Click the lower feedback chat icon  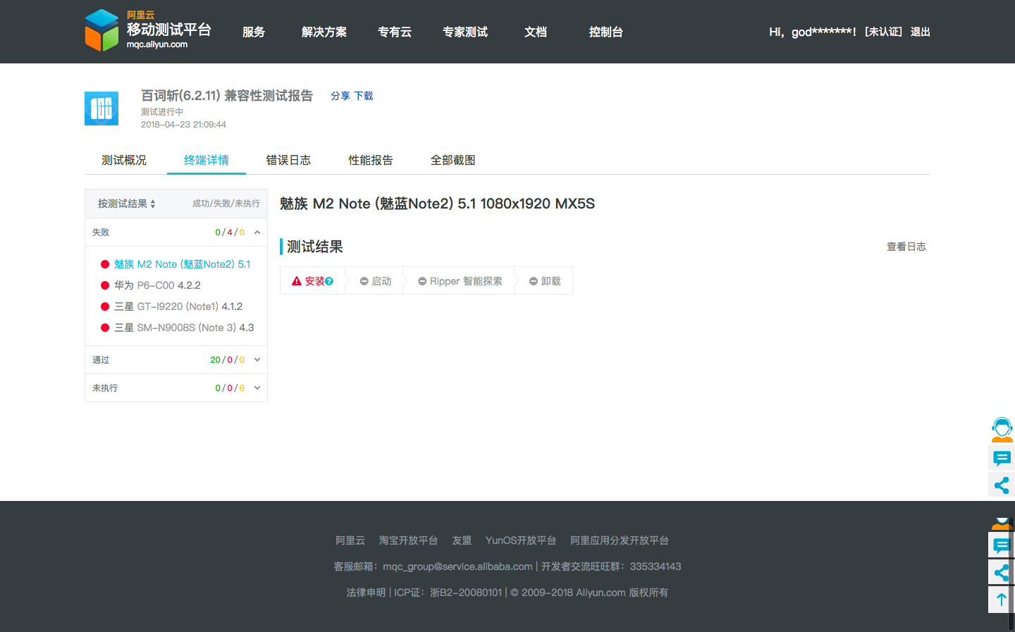tap(1002, 545)
